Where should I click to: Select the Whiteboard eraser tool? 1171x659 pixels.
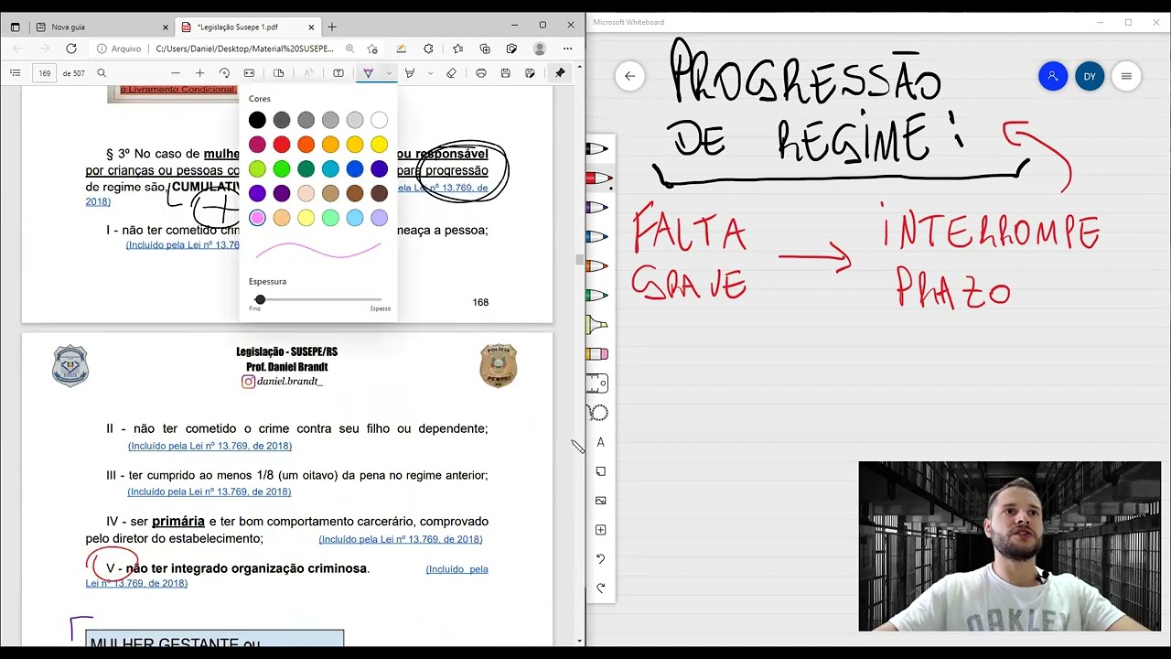point(597,354)
